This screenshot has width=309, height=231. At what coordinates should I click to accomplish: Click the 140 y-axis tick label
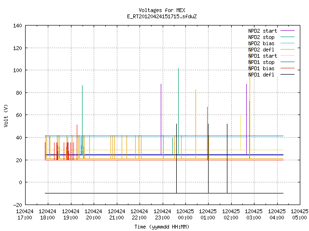(x=17, y=26)
